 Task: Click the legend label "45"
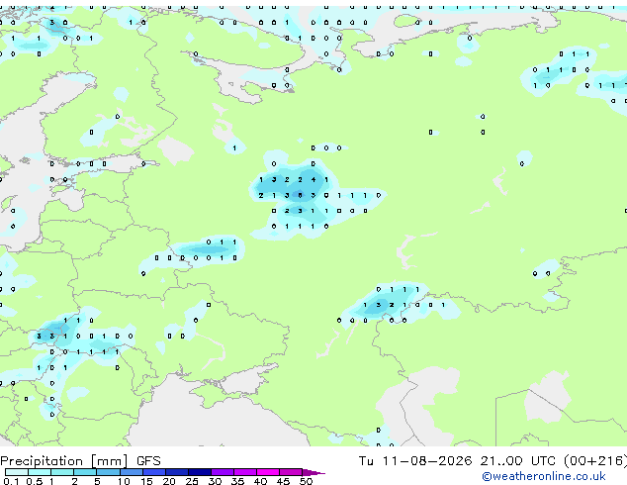(283, 481)
